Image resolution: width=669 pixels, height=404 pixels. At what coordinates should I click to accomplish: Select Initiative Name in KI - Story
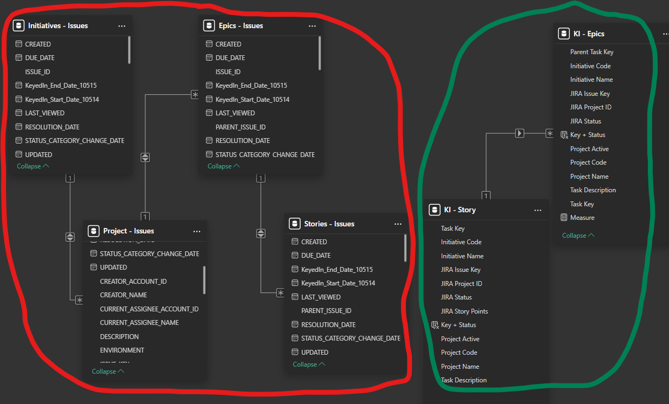pyautogui.click(x=462, y=256)
